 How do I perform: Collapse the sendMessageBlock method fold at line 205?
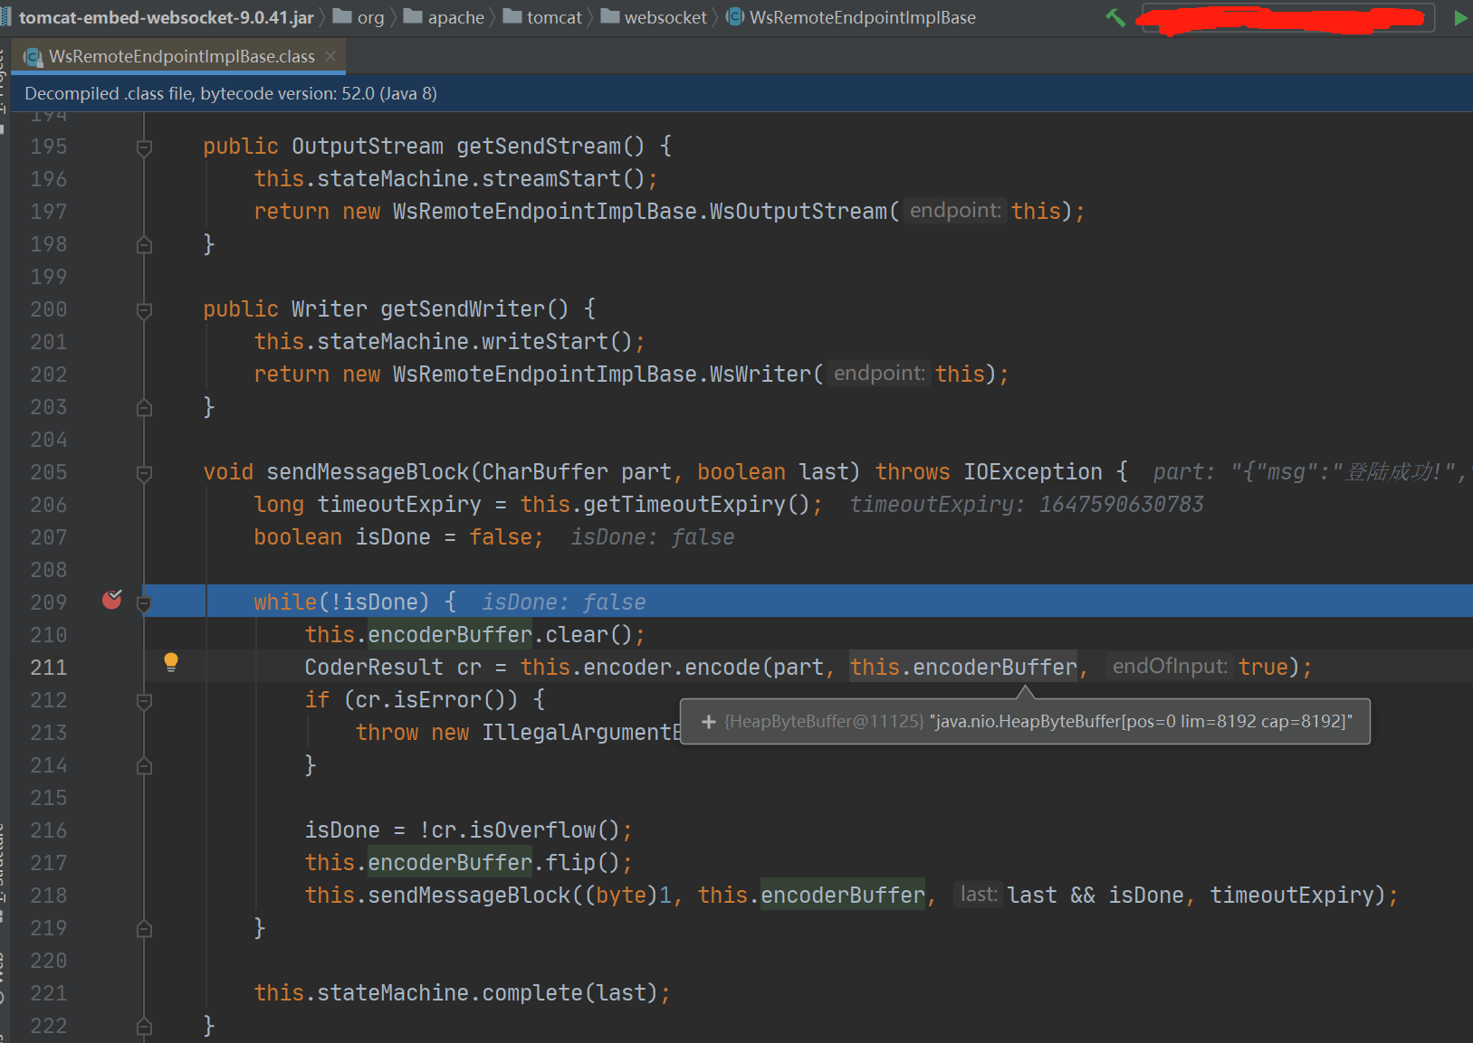[144, 472]
